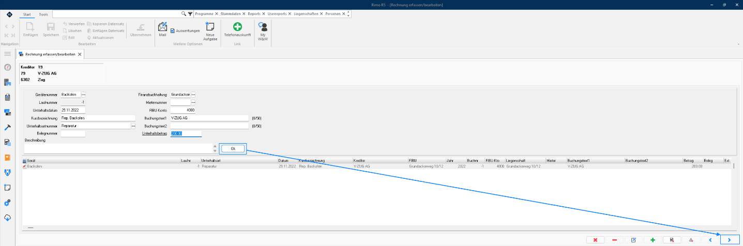The image size is (743, 246).
Task: Click the main search input box
Action: click(116, 13)
